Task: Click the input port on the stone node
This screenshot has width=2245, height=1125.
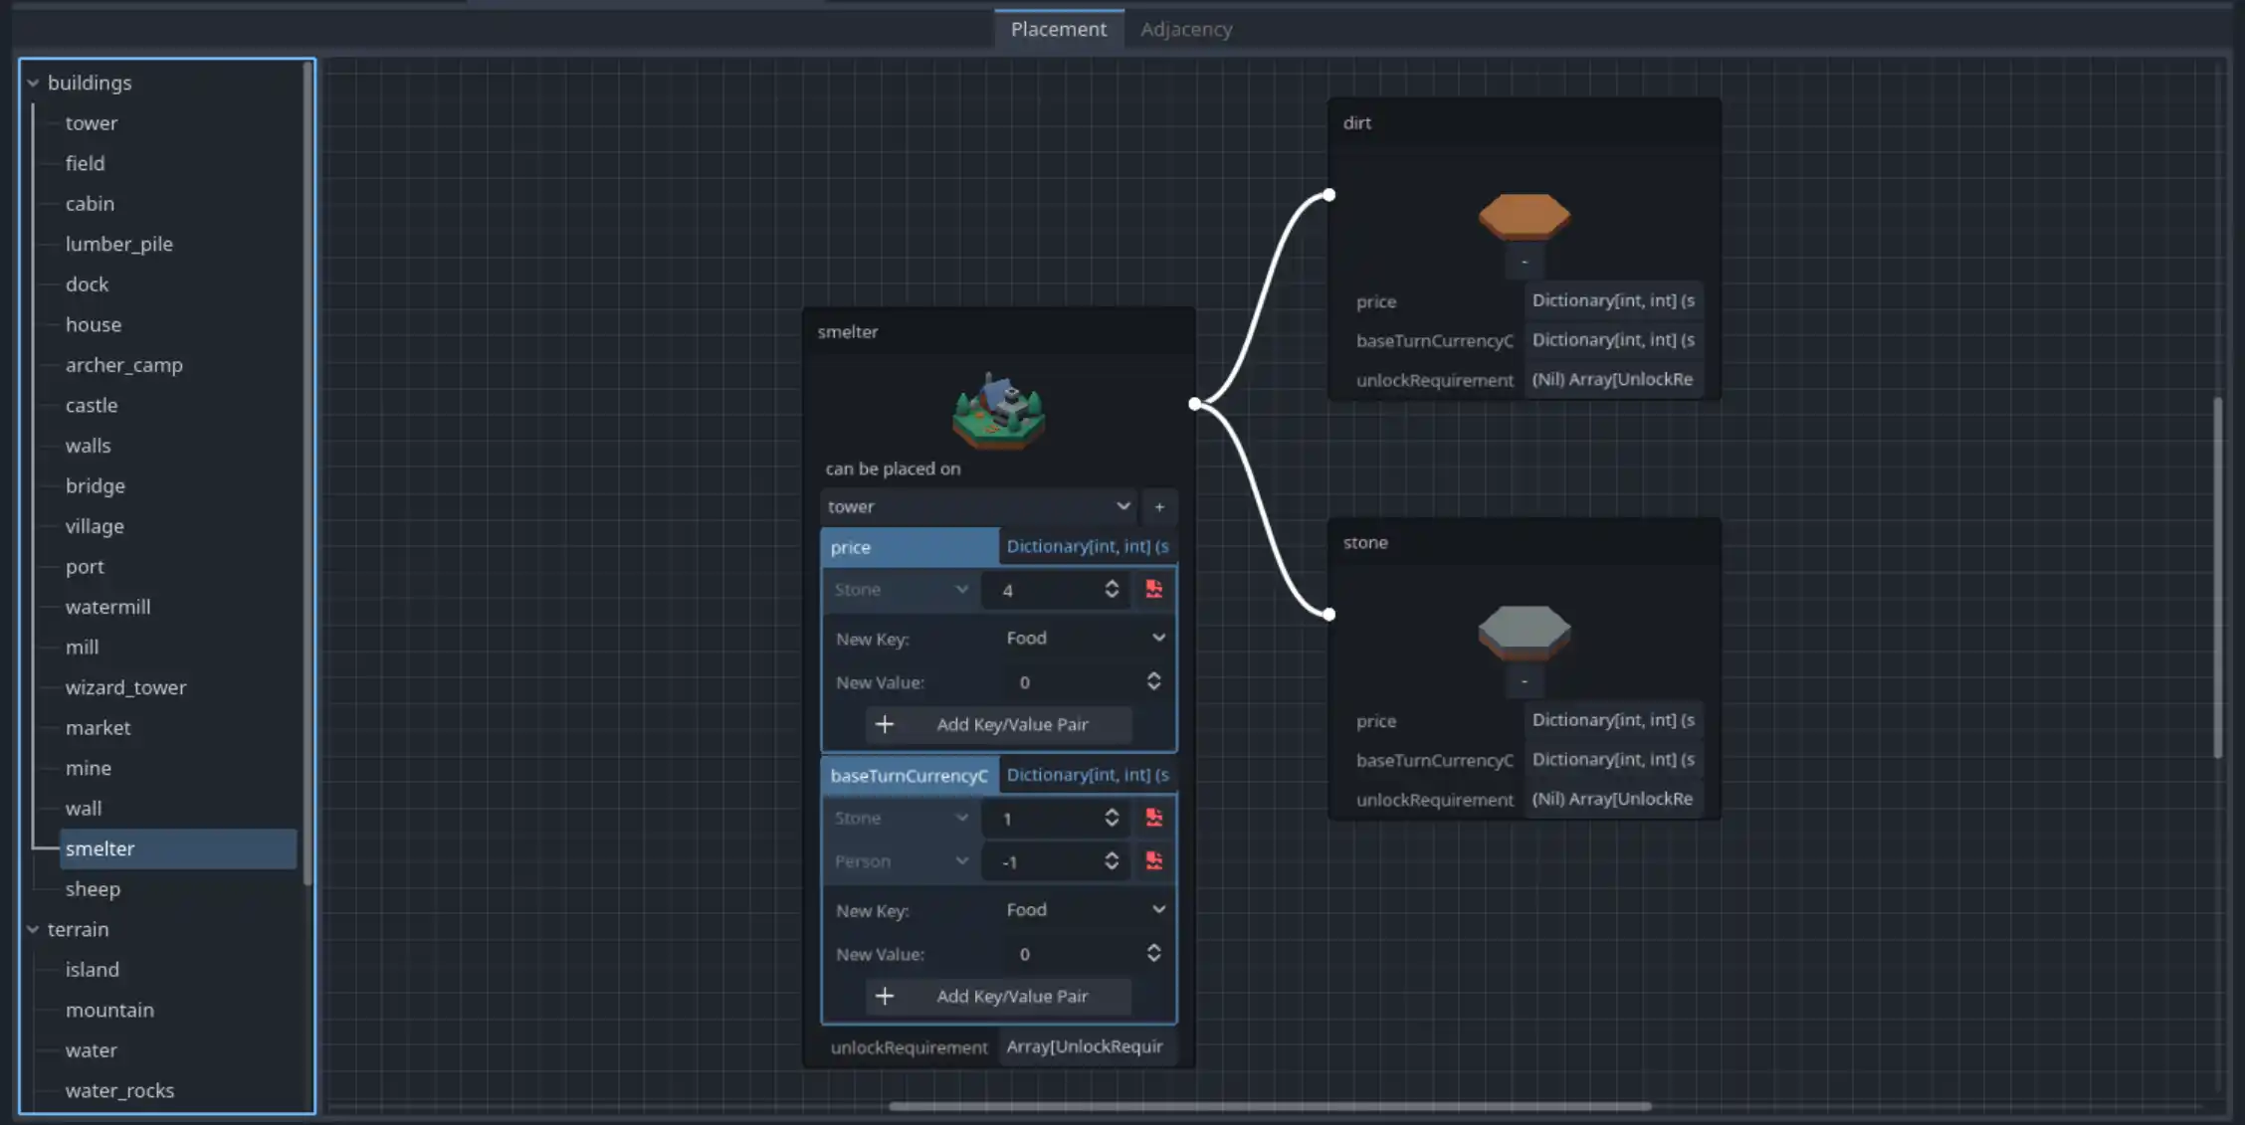Action: pyautogui.click(x=1329, y=614)
